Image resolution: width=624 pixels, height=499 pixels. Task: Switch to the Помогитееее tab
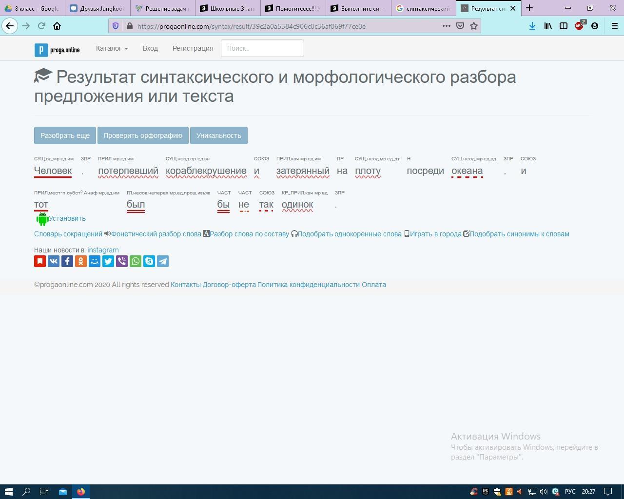click(292, 8)
